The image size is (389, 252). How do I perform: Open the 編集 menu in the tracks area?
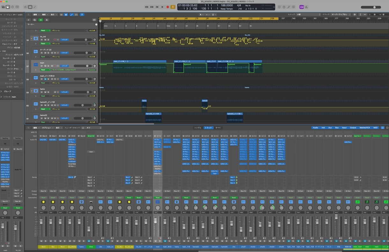[36, 14]
